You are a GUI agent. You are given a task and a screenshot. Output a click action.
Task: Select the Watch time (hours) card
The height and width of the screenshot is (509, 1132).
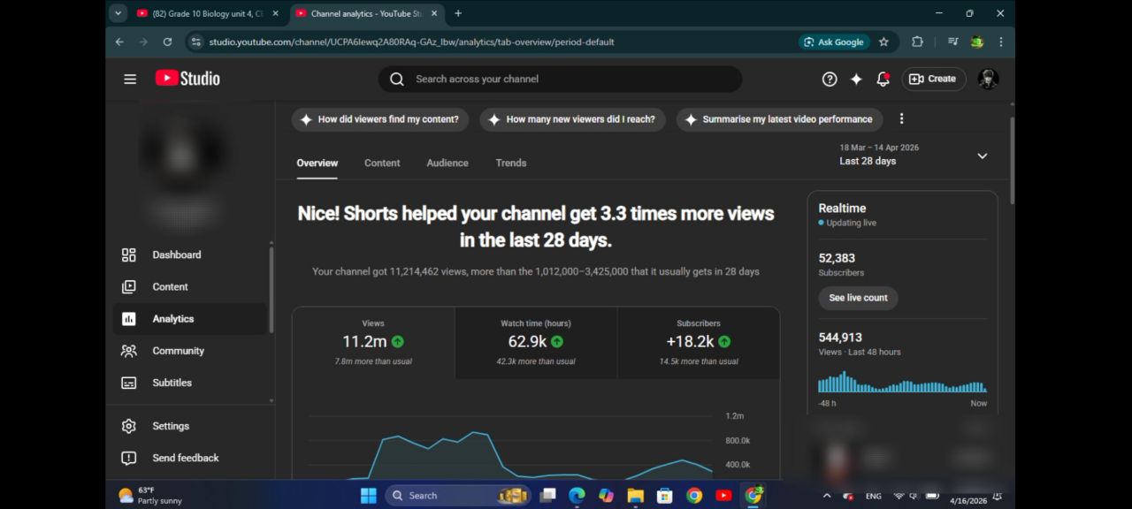pyautogui.click(x=536, y=343)
